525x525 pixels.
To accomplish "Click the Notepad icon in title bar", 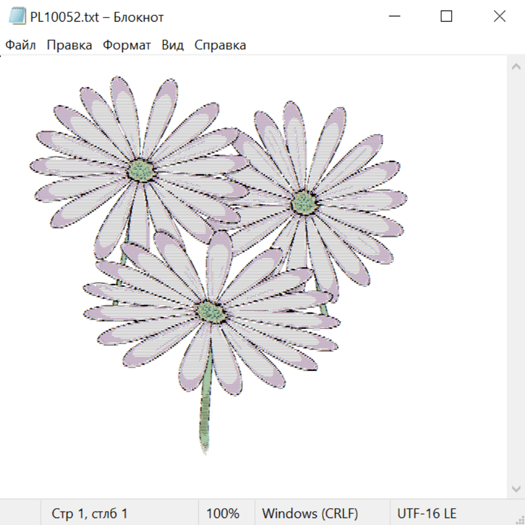I will pyautogui.click(x=17, y=16).
